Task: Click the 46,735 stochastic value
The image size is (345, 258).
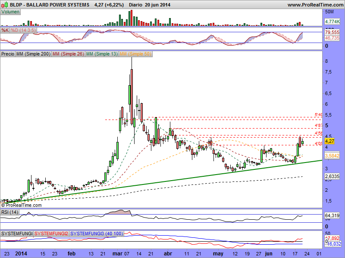Action: (332, 38)
